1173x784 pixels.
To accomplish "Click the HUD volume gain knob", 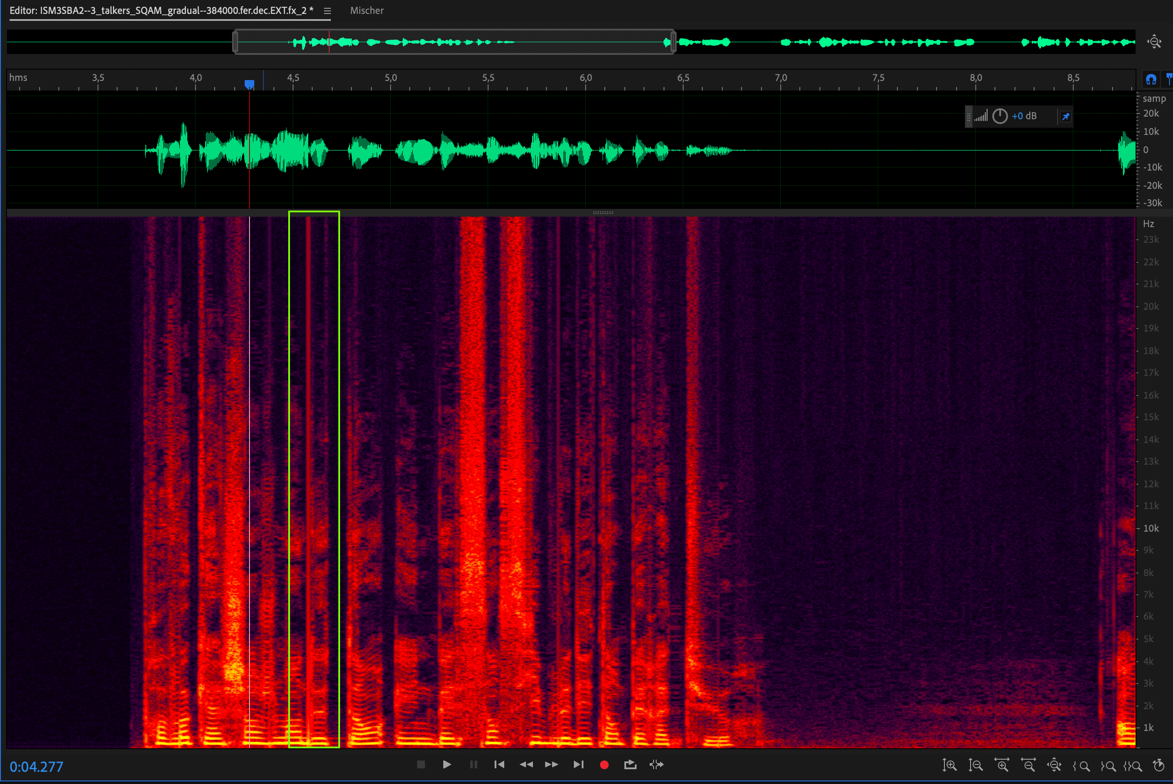I will click(999, 117).
